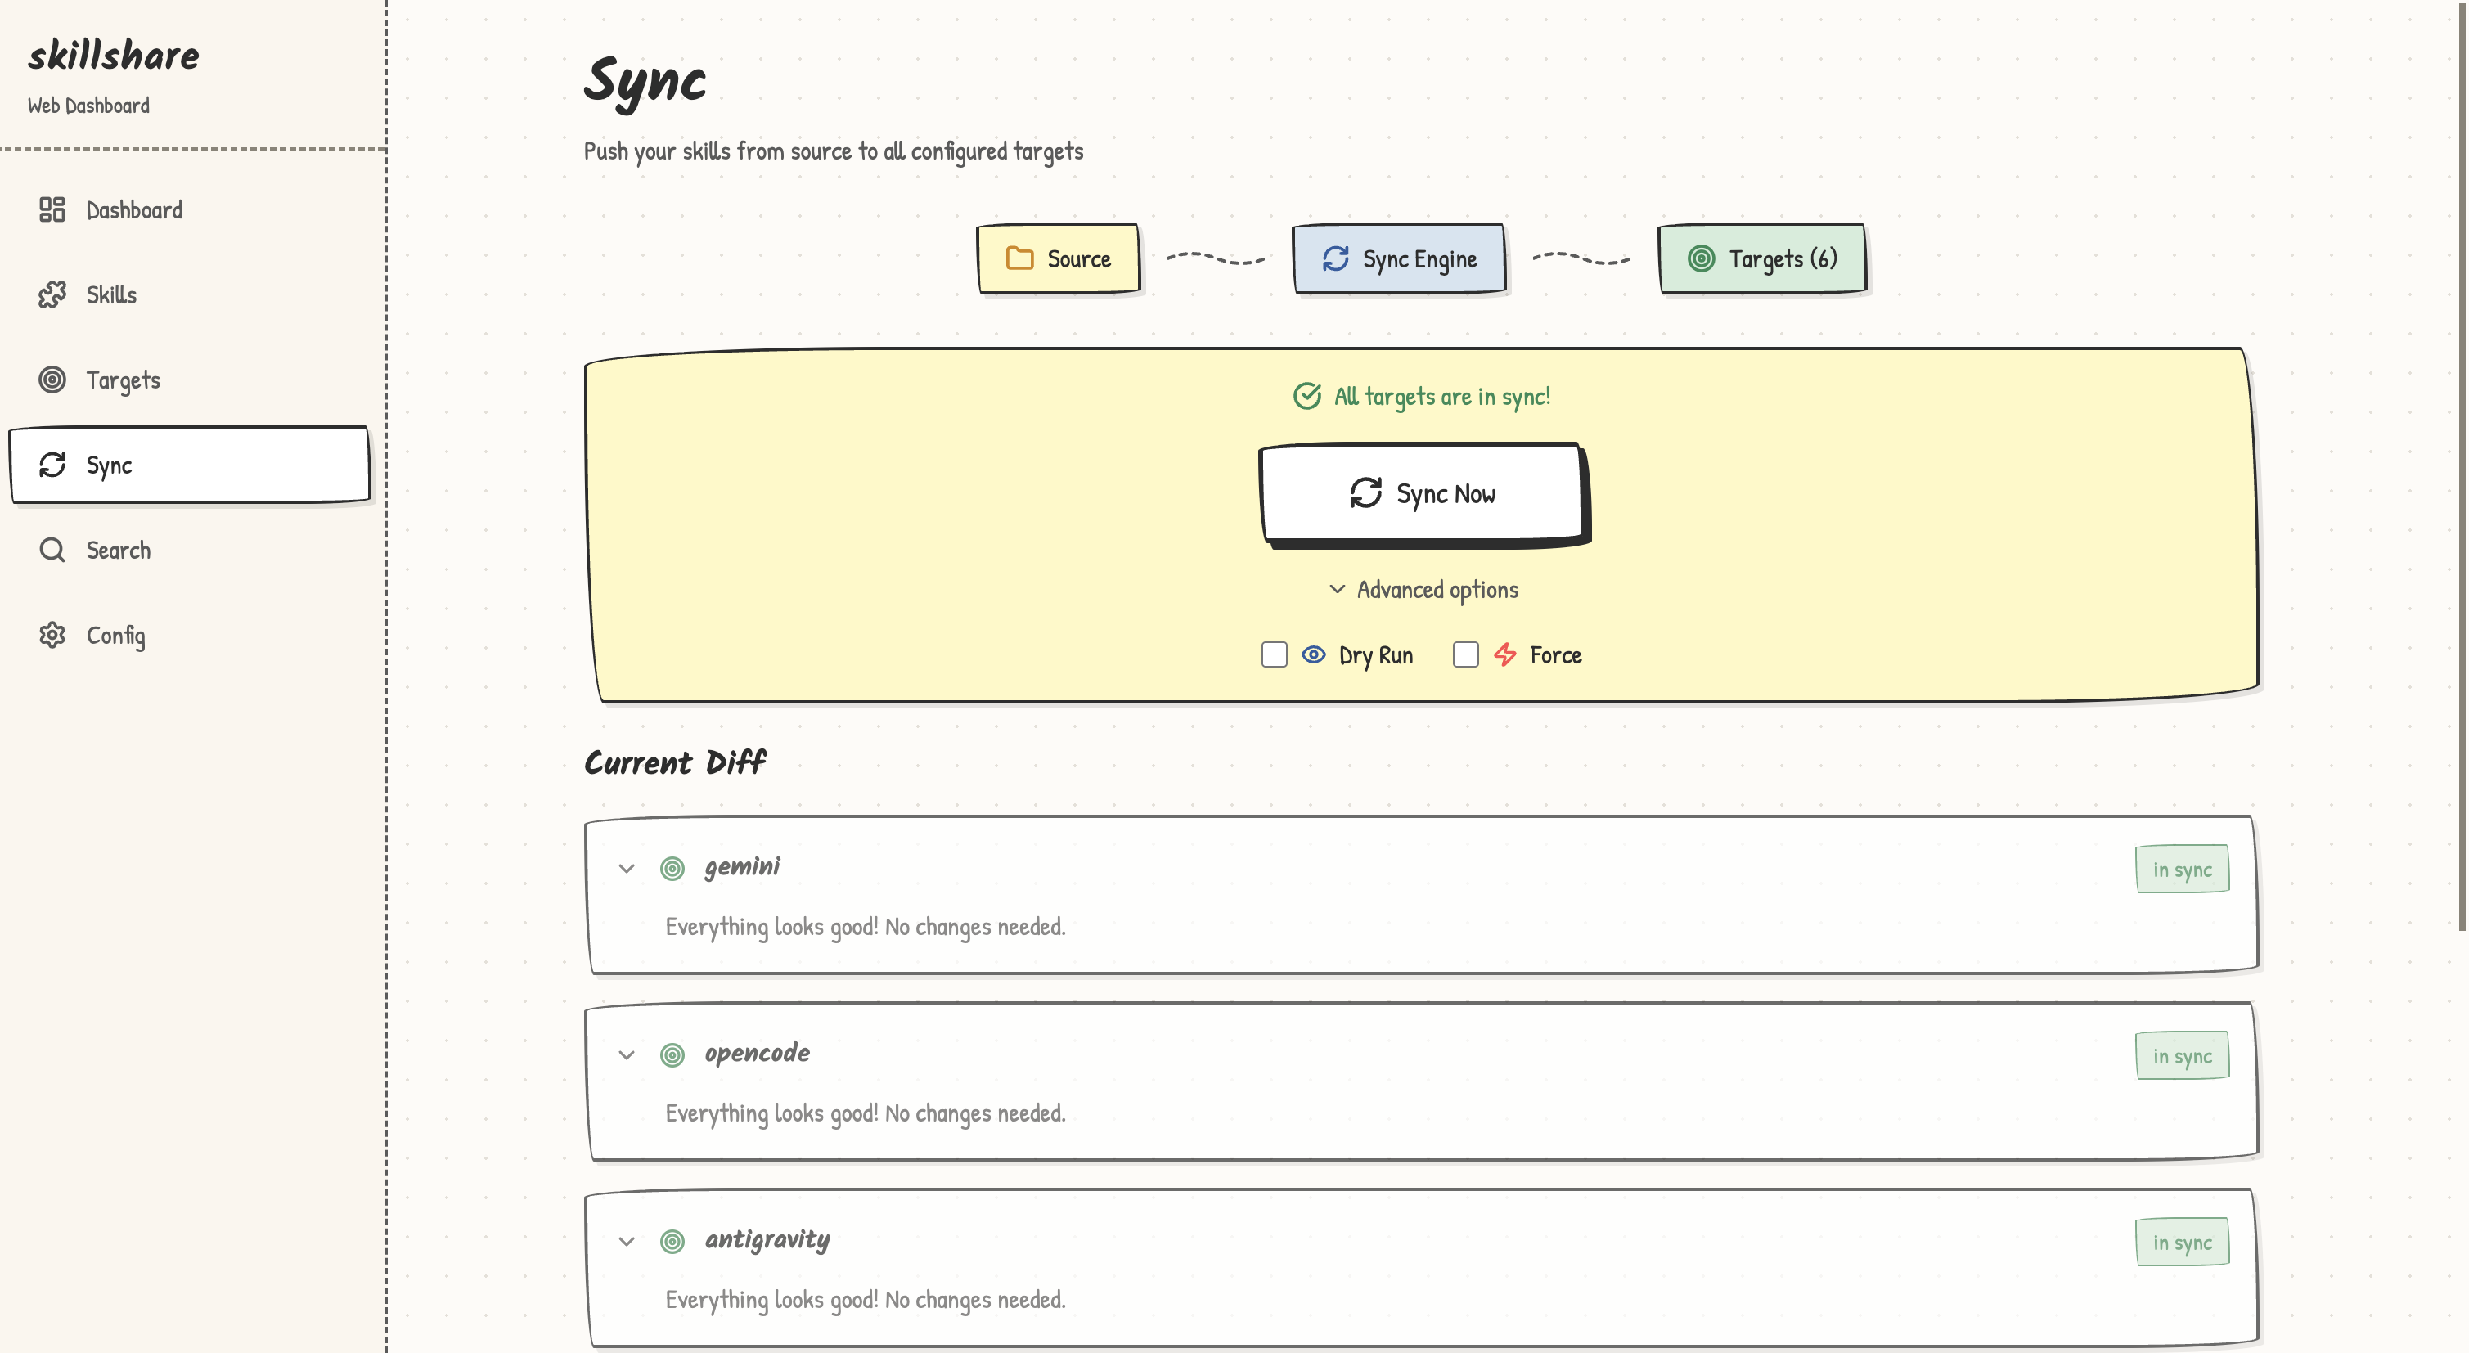This screenshot has height=1353, width=2469.
Task: Click the Skills puzzle-piece icon
Action: point(52,295)
